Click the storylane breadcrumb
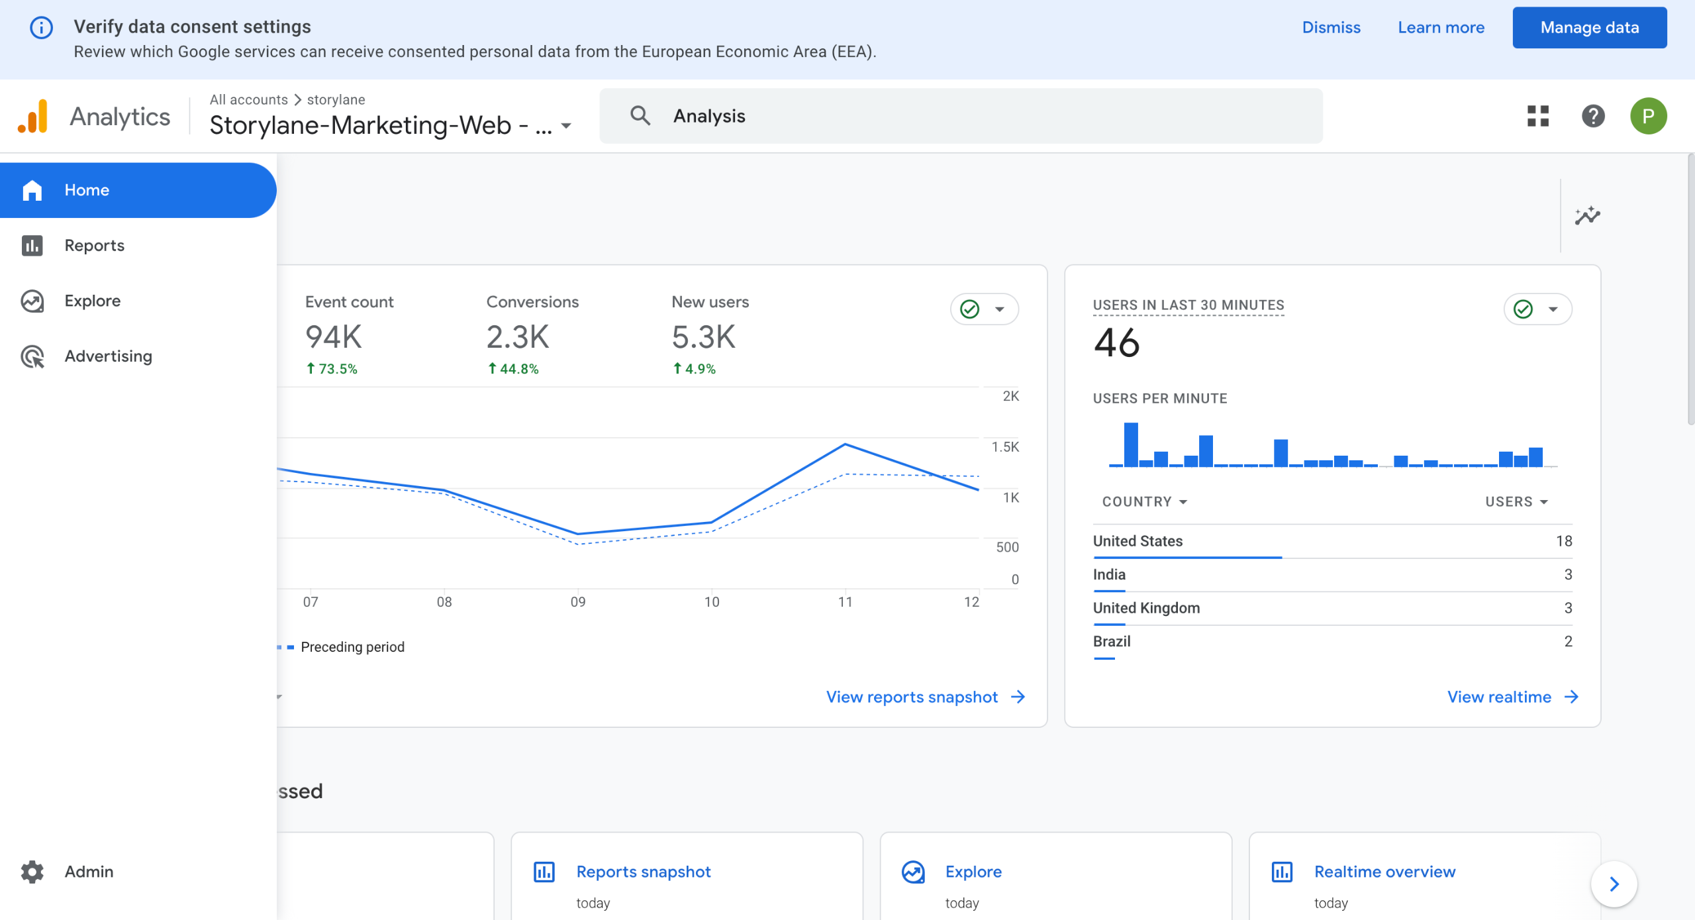This screenshot has height=920, width=1695. click(336, 99)
